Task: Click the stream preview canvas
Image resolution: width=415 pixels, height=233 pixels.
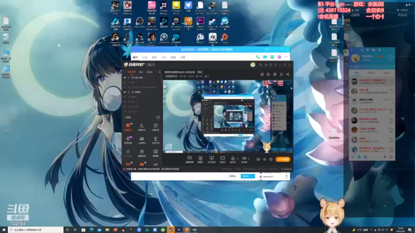Action: (227, 116)
